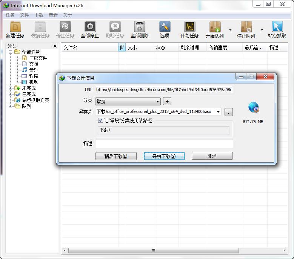Click the 全部停止 pause icon
The height and width of the screenshot is (259, 294).
click(90, 27)
